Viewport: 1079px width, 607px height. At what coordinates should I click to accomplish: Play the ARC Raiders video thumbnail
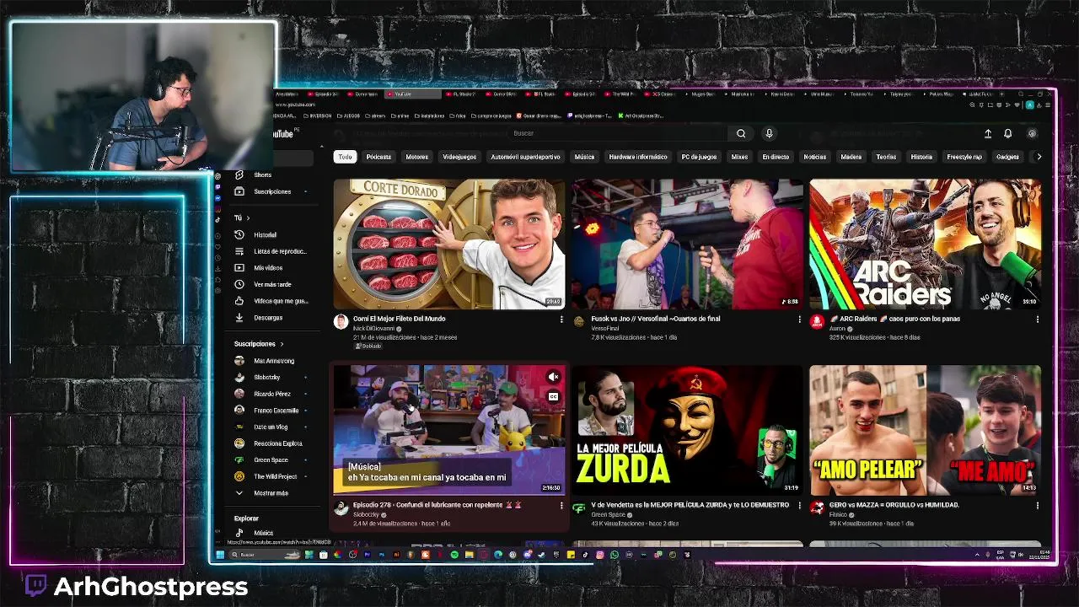925,244
